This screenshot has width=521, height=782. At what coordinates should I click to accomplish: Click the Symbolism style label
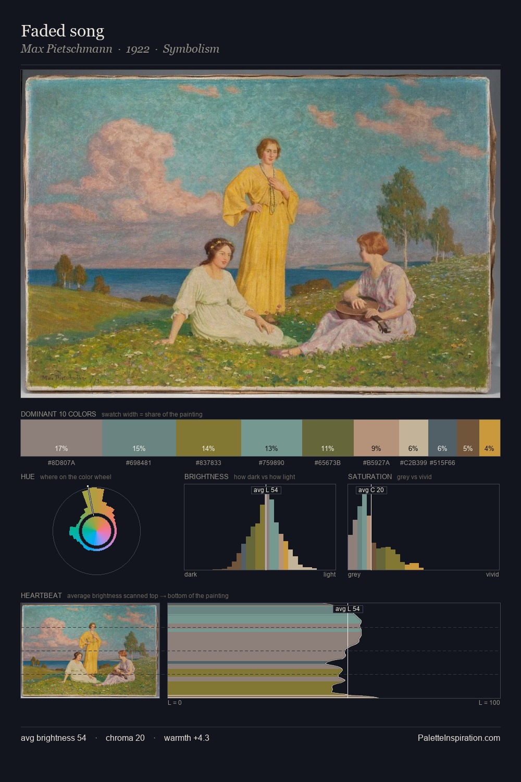pos(191,49)
